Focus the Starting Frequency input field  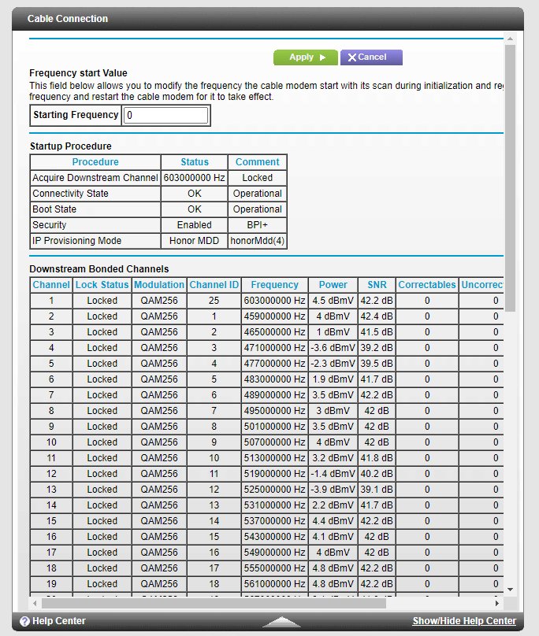coord(165,116)
